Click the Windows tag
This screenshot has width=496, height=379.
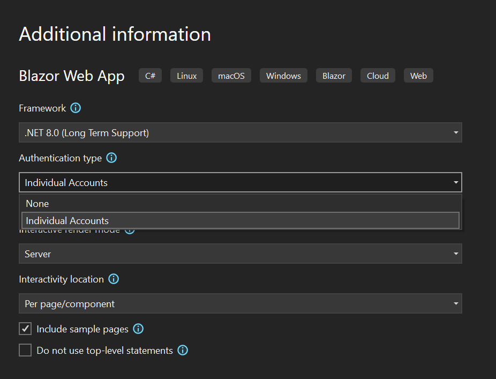pyautogui.click(x=283, y=76)
